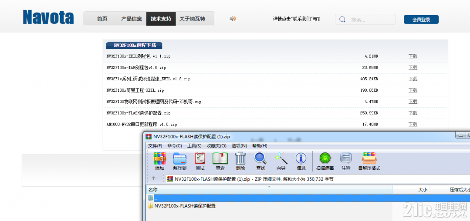
Task: Click the speaker announcement icon on Navota page
Action: 233,19
